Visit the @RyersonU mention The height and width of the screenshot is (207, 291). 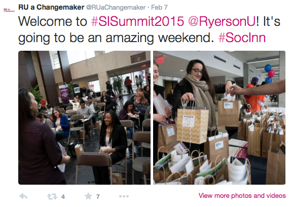click(222, 21)
